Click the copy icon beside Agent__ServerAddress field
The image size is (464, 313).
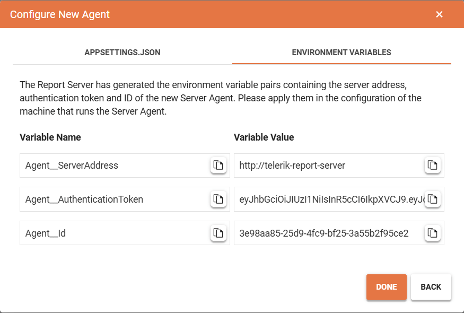(218, 165)
